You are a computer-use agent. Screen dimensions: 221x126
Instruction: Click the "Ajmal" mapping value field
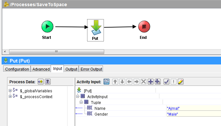[194, 108]
